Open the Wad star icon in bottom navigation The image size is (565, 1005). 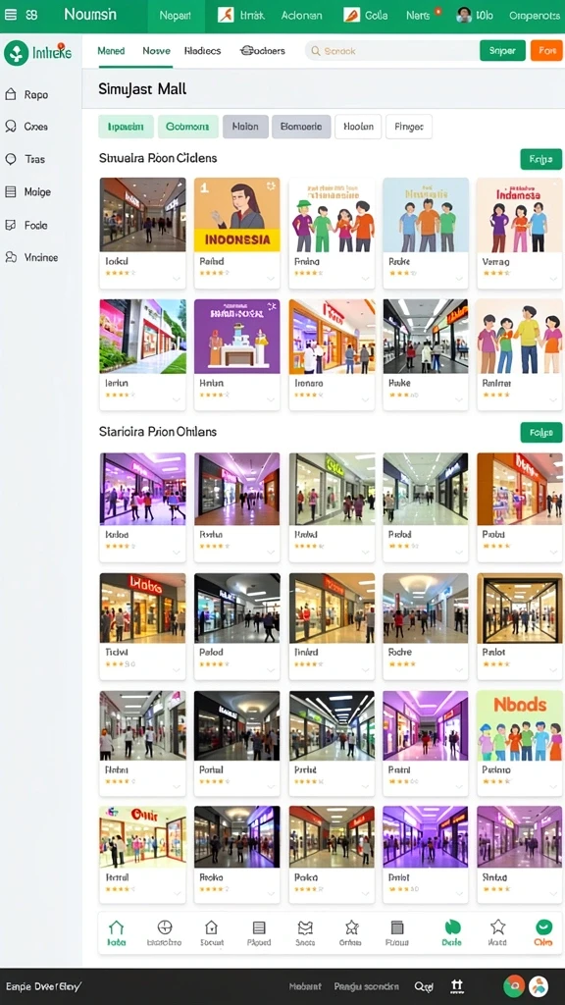click(497, 926)
